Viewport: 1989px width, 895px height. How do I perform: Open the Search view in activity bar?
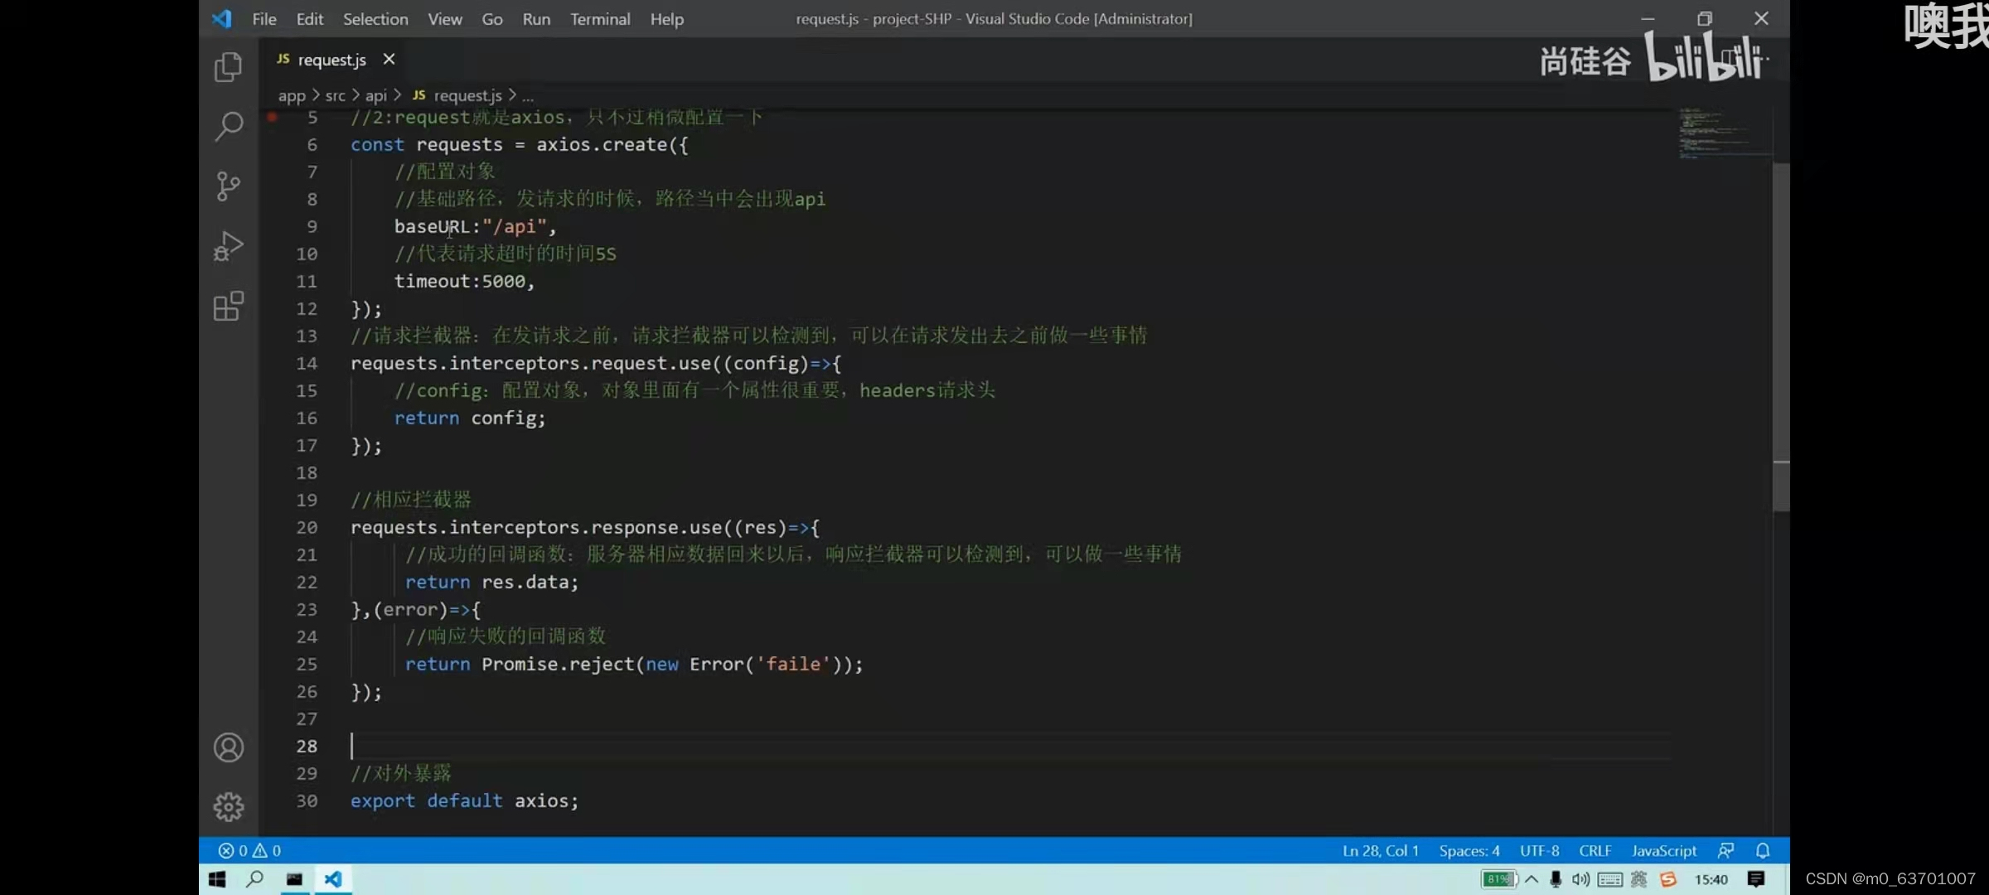tap(228, 126)
